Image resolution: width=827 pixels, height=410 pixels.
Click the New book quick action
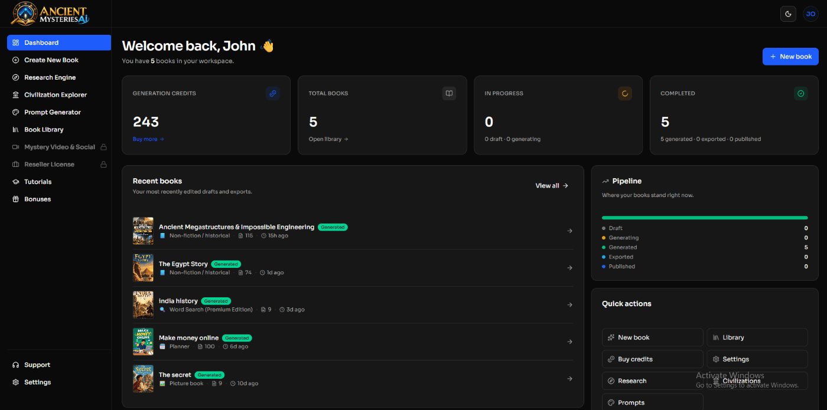(653, 337)
